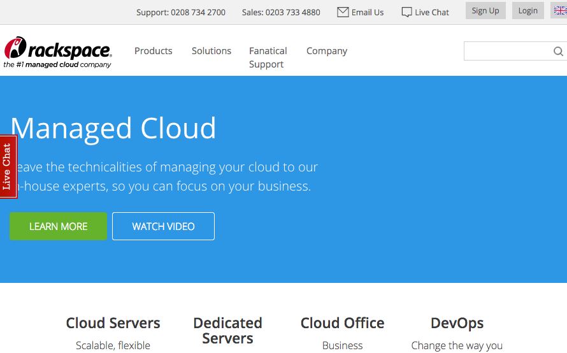Open the Products menu
This screenshot has width=567, height=353.
point(154,51)
